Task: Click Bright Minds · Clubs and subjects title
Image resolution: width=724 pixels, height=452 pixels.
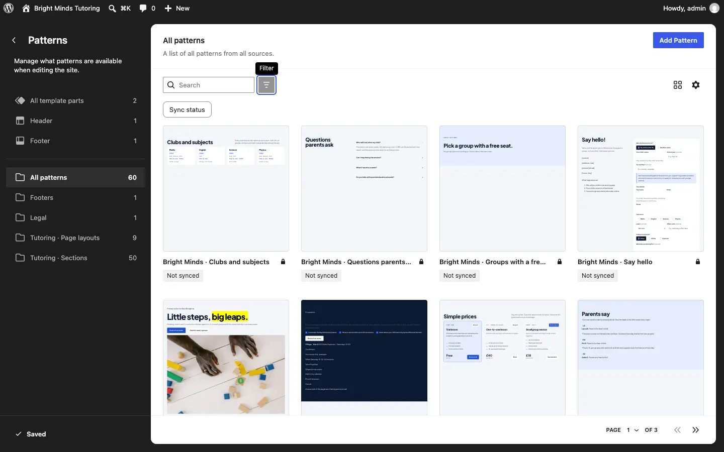Action: pos(216,262)
